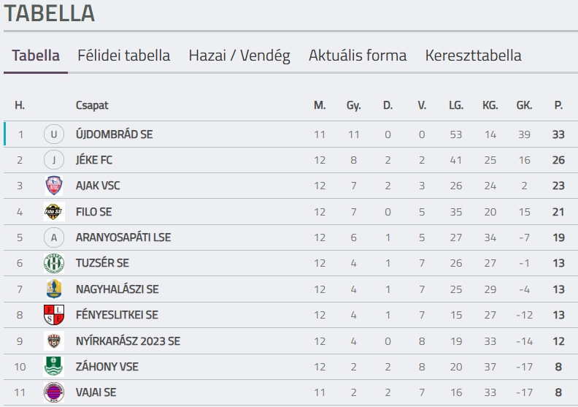Click the Tuzsér SE green crest

(54, 263)
